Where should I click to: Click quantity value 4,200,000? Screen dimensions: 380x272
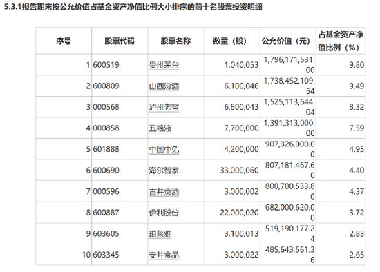coord(241,149)
